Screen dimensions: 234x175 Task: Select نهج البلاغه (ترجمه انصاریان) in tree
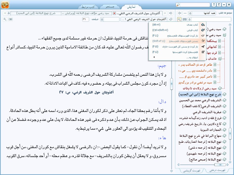coord(200,142)
